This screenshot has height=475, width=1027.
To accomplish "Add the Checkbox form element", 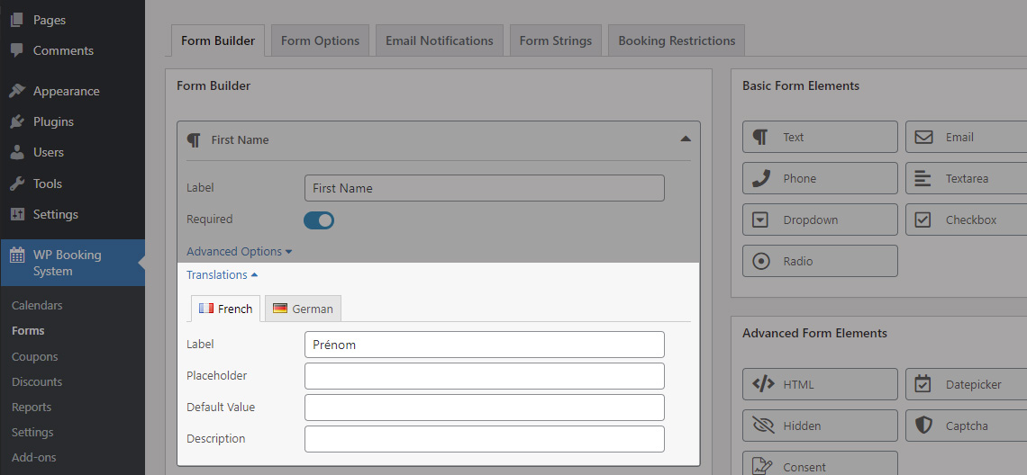I will (967, 220).
